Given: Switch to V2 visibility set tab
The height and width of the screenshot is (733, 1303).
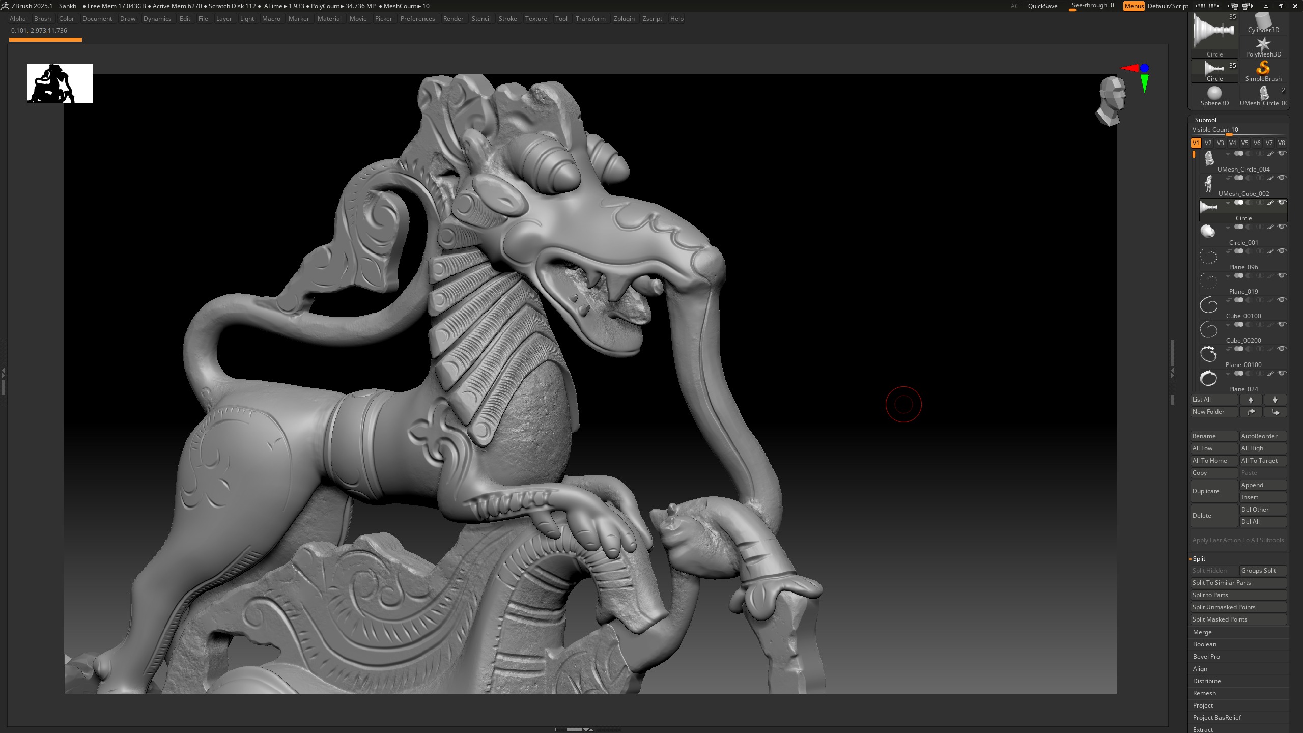Looking at the screenshot, I should (x=1208, y=143).
